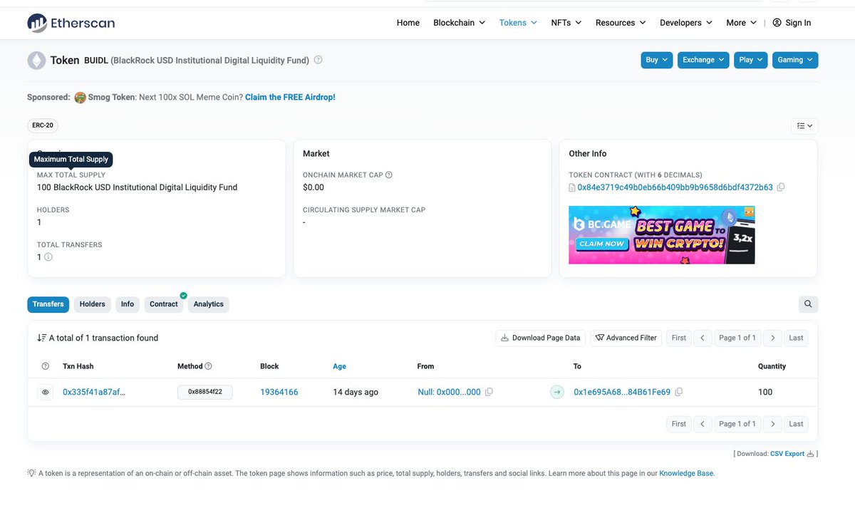Open the recipient address 0x1e695A68...84B61Fe69
This screenshot has height=513, width=855.
(x=622, y=392)
